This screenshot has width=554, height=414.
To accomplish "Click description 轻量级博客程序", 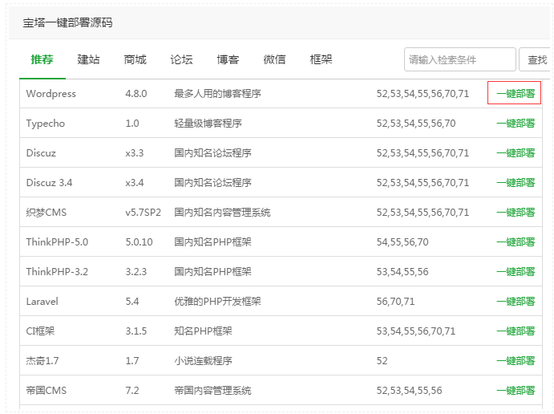I will pos(208,124).
